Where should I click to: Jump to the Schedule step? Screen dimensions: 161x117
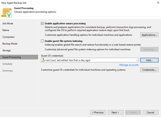click(7, 64)
